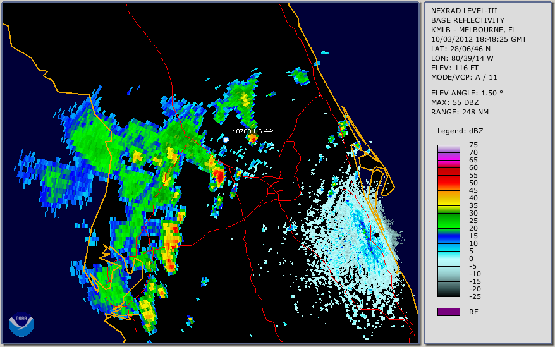
Task: Click the 'RF' legend label
Action: click(473, 312)
